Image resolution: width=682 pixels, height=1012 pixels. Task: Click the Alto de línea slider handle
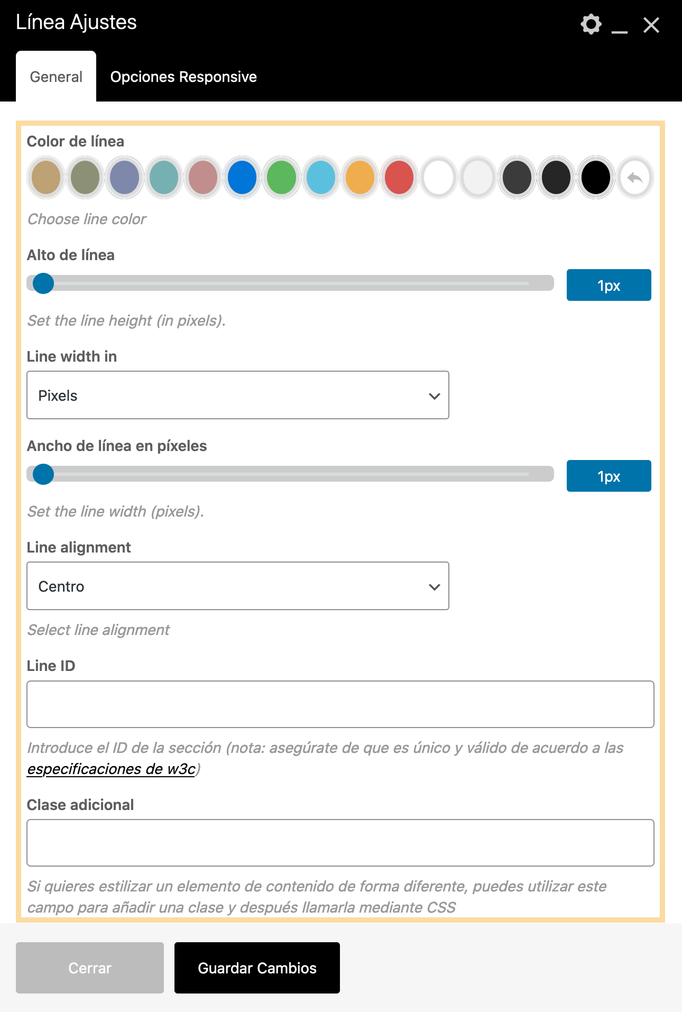coord(43,283)
